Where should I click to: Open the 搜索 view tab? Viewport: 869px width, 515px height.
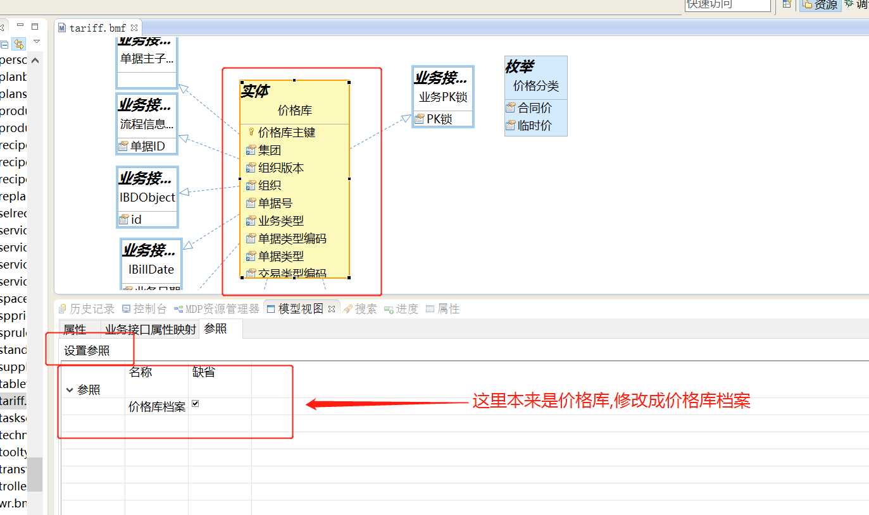pos(360,309)
